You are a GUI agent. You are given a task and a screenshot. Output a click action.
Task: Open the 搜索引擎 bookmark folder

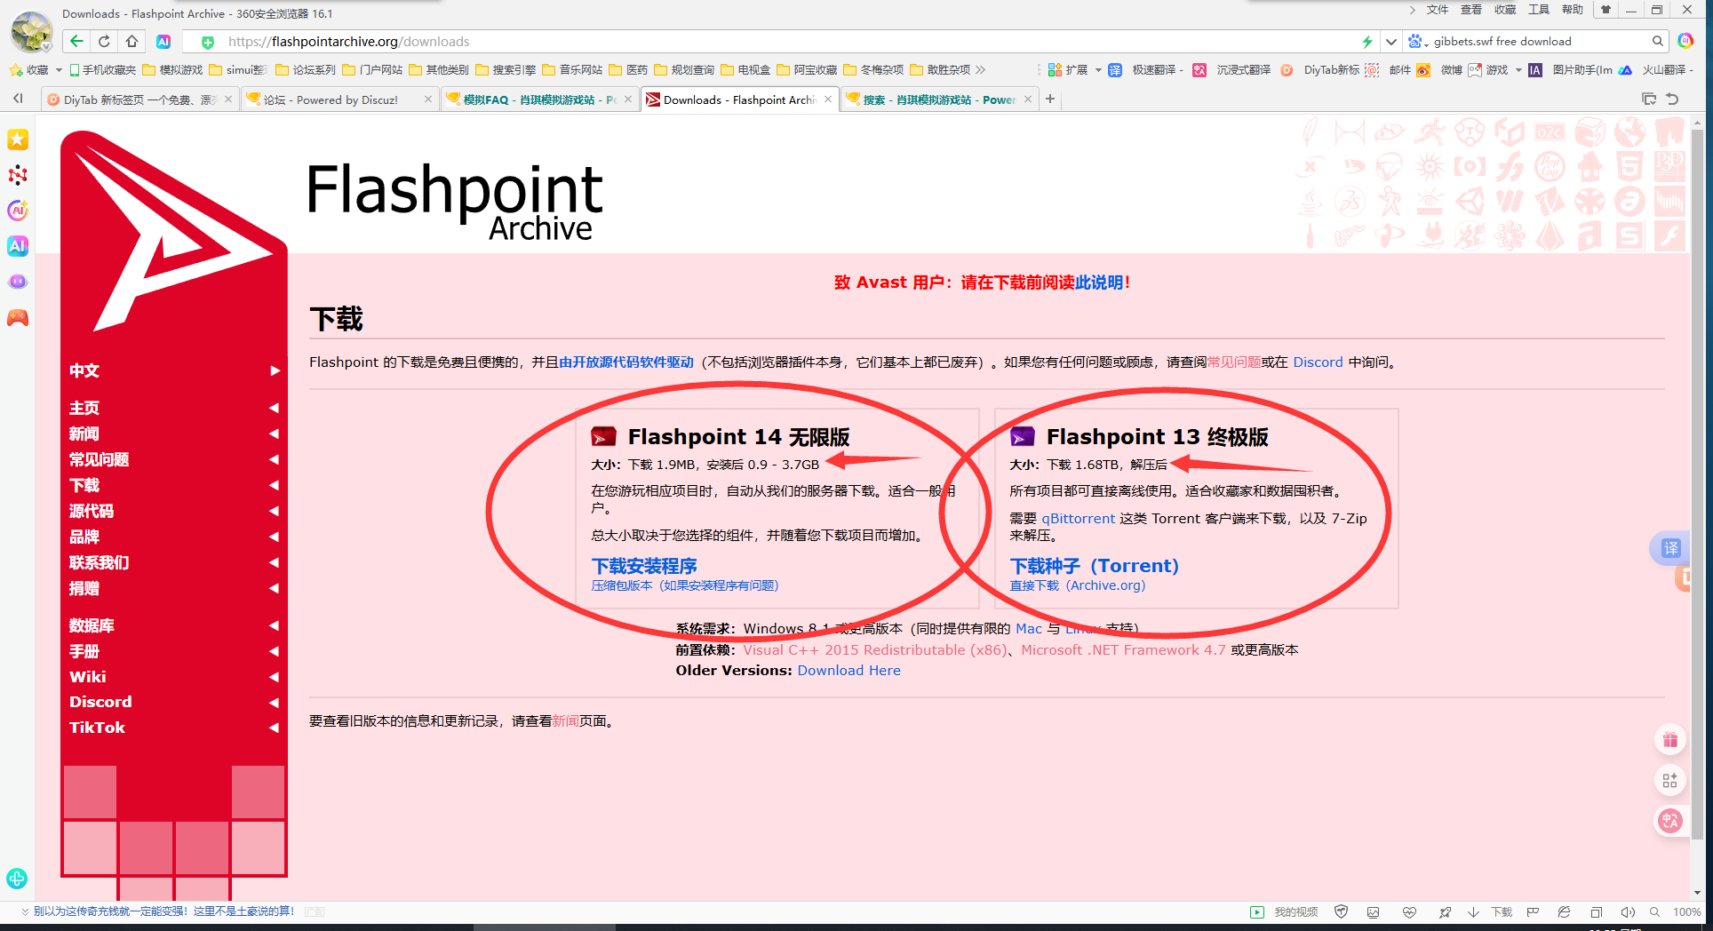506,69
